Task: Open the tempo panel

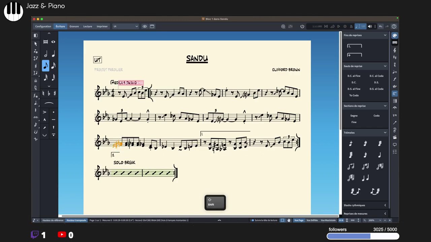Action: click(x=395, y=72)
